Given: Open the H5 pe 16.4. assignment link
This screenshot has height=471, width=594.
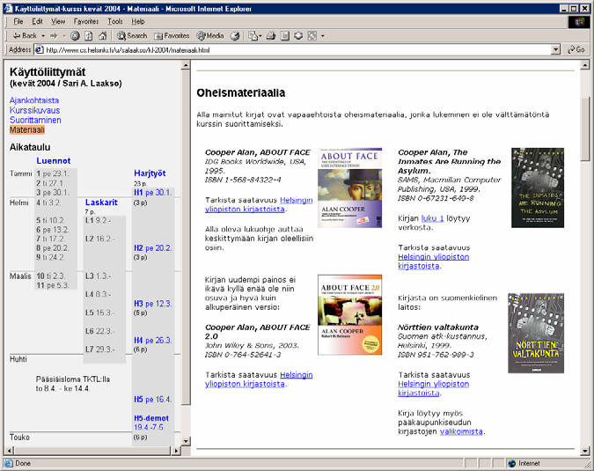Looking at the screenshot, I should point(152,400).
